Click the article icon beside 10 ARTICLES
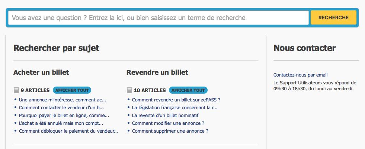 pyautogui.click(x=129, y=90)
